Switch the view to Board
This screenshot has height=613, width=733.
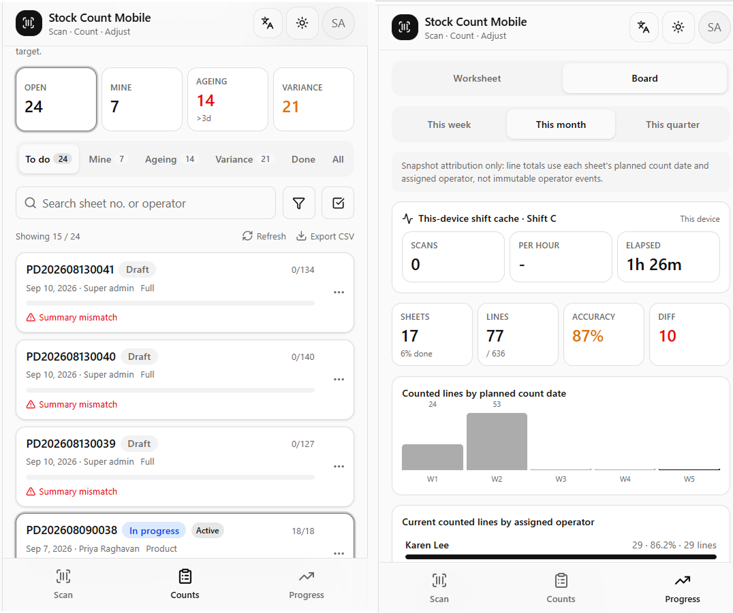[x=644, y=78]
